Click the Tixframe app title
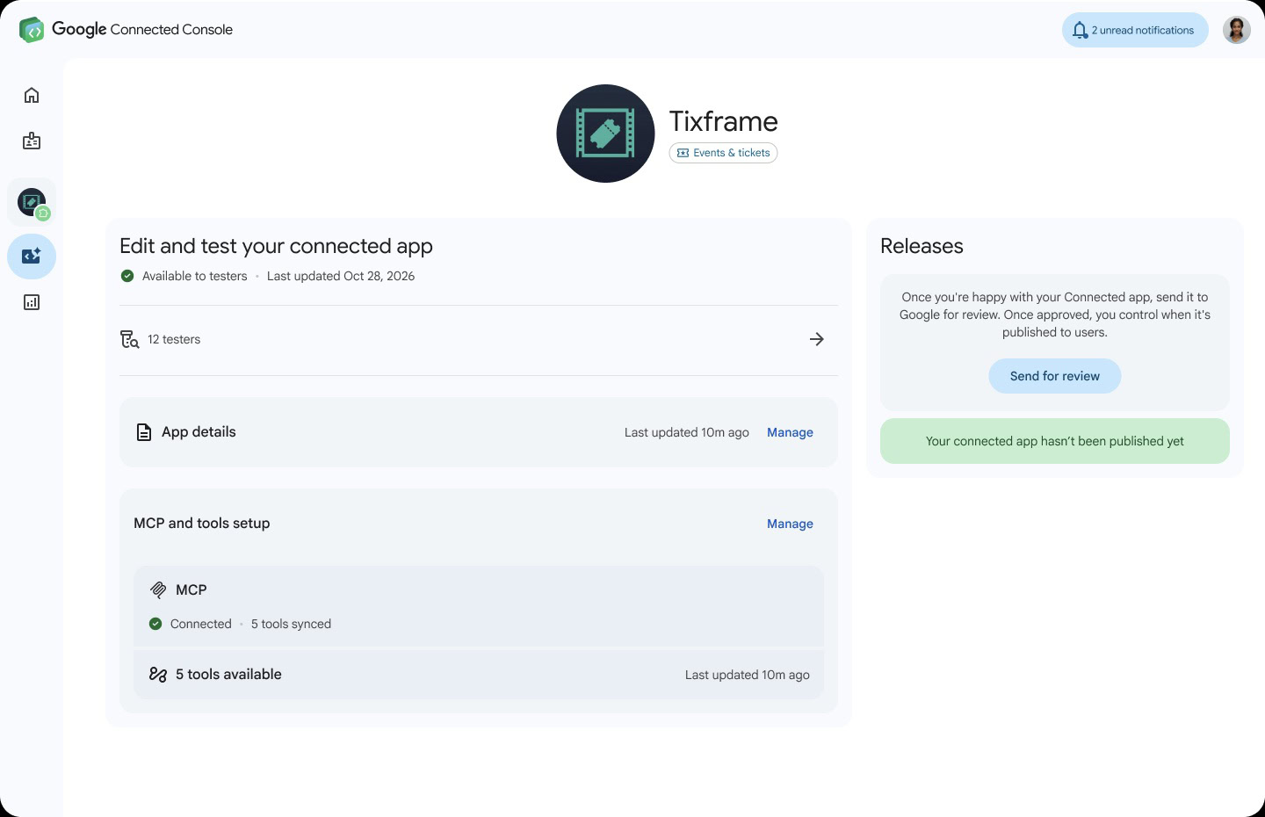Image resolution: width=1265 pixels, height=817 pixels. point(724,121)
